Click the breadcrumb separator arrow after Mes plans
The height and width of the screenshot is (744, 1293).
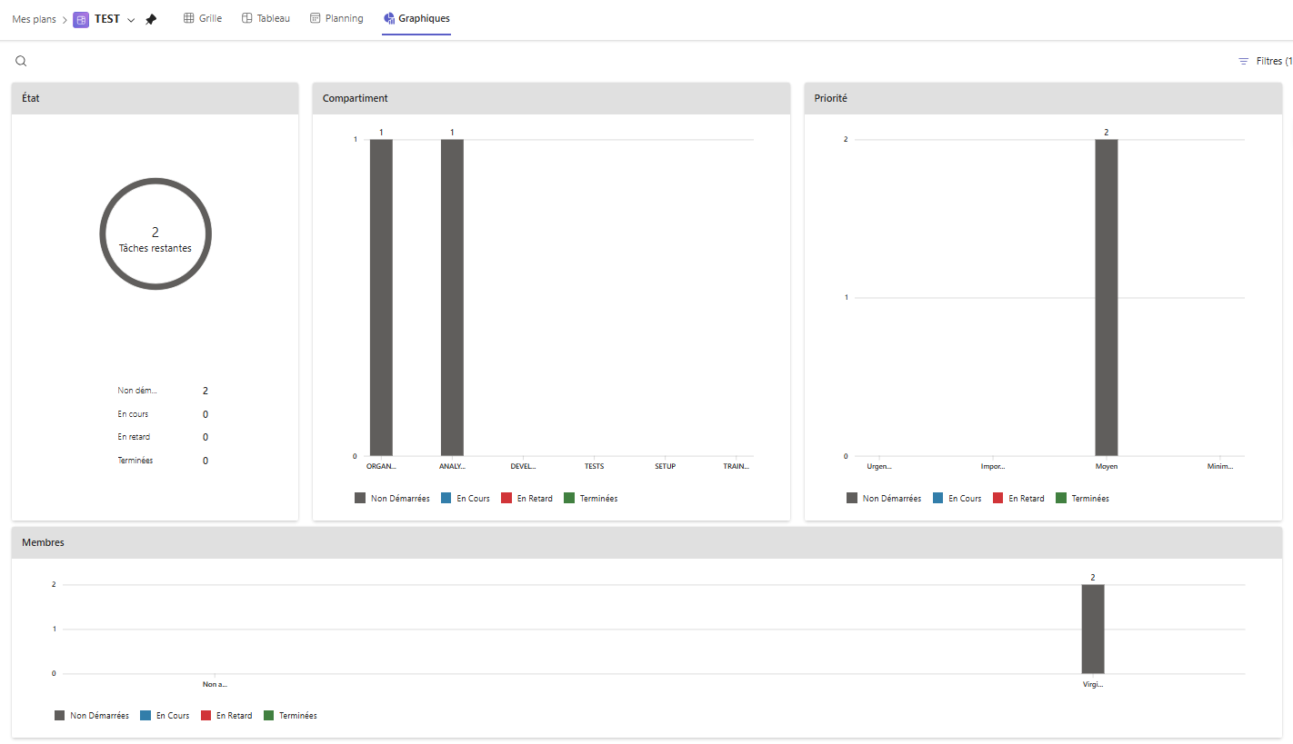click(x=63, y=18)
